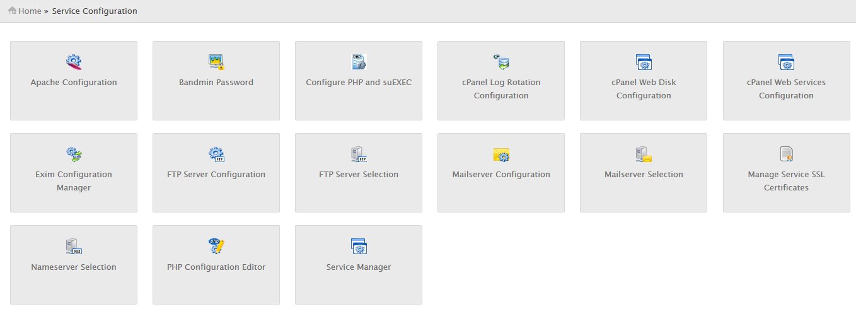Open cPanel Web Services Configuration label
This screenshot has width=856, height=314.
click(x=786, y=89)
